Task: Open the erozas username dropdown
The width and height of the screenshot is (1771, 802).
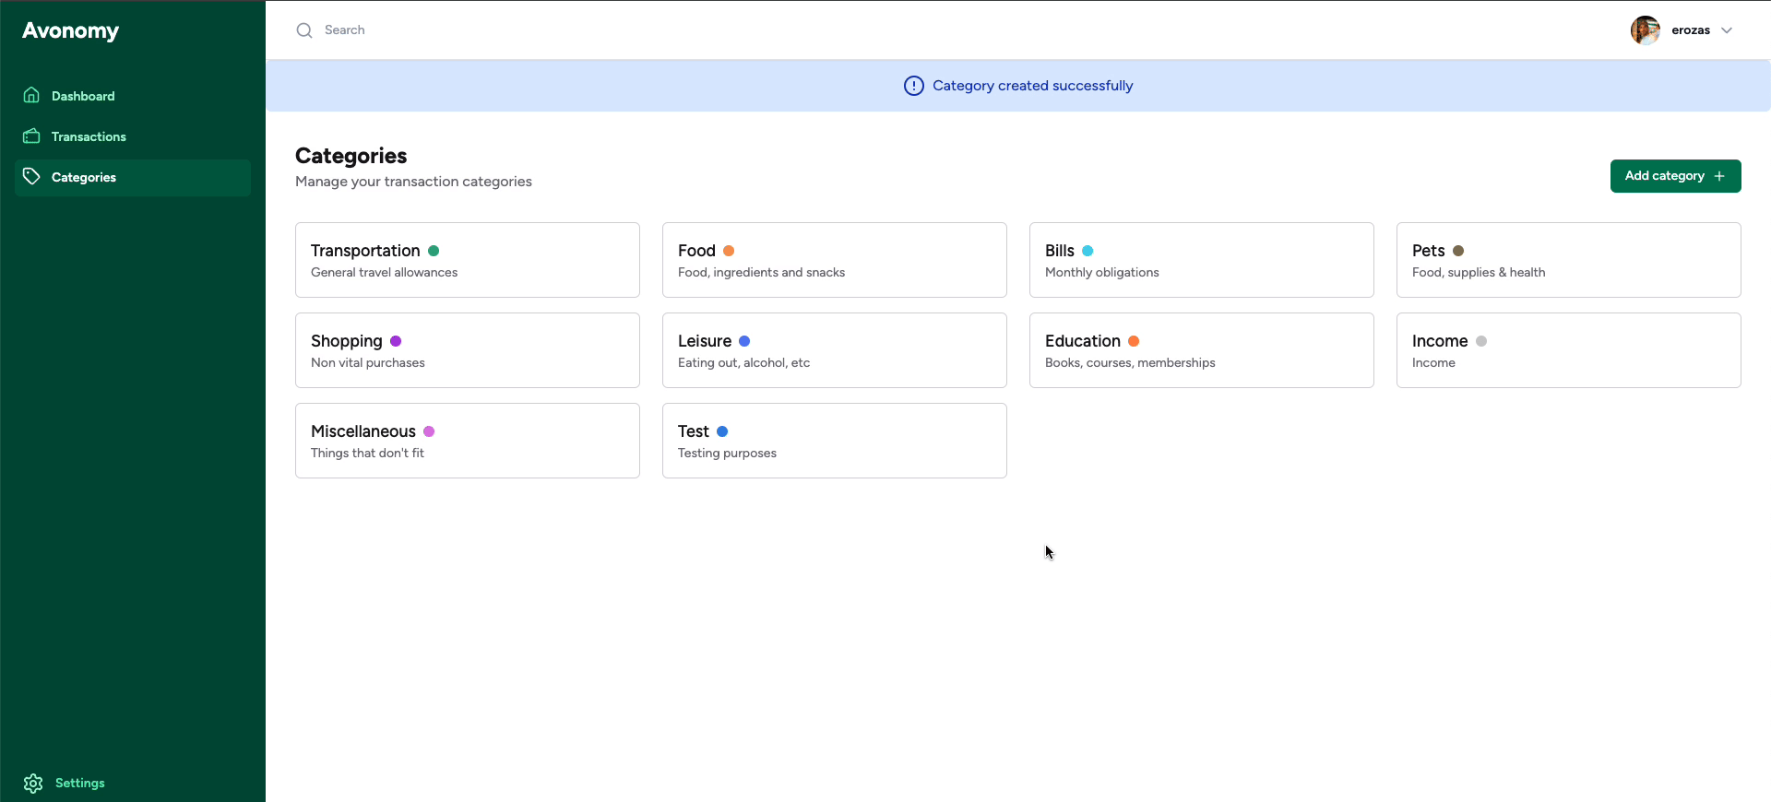Action: [x=1690, y=30]
